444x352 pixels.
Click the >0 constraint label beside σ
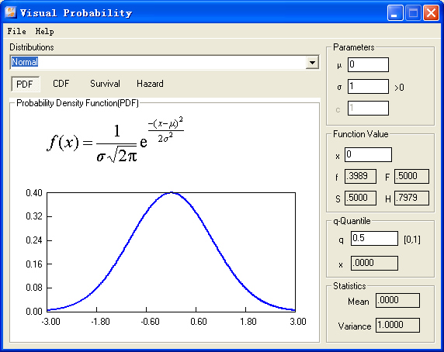coord(399,88)
